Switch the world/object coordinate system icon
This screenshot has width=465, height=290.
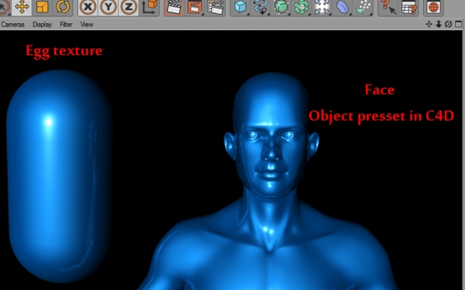coord(149,6)
